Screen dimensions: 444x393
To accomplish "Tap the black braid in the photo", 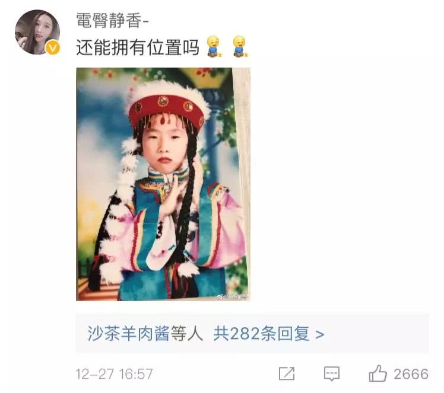I will [187, 198].
